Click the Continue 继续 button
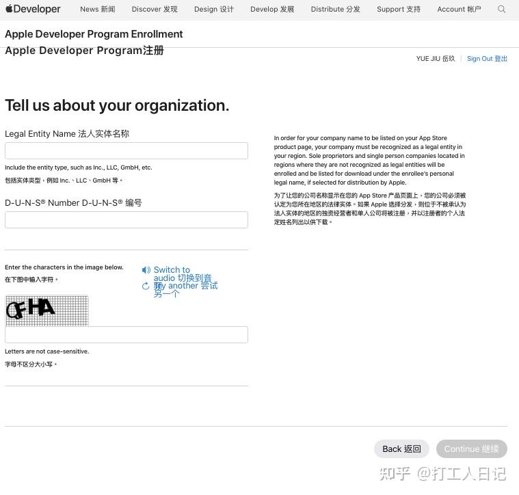 (471, 449)
